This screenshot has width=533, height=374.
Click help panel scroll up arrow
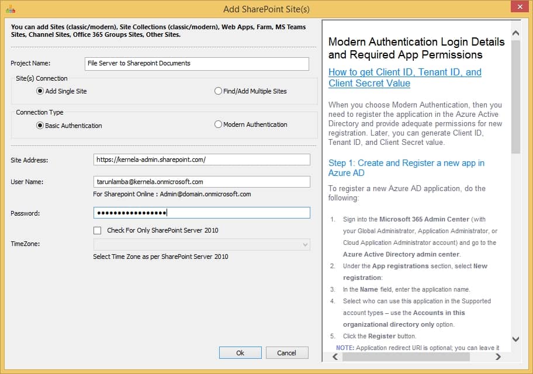pyautogui.click(x=515, y=33)
